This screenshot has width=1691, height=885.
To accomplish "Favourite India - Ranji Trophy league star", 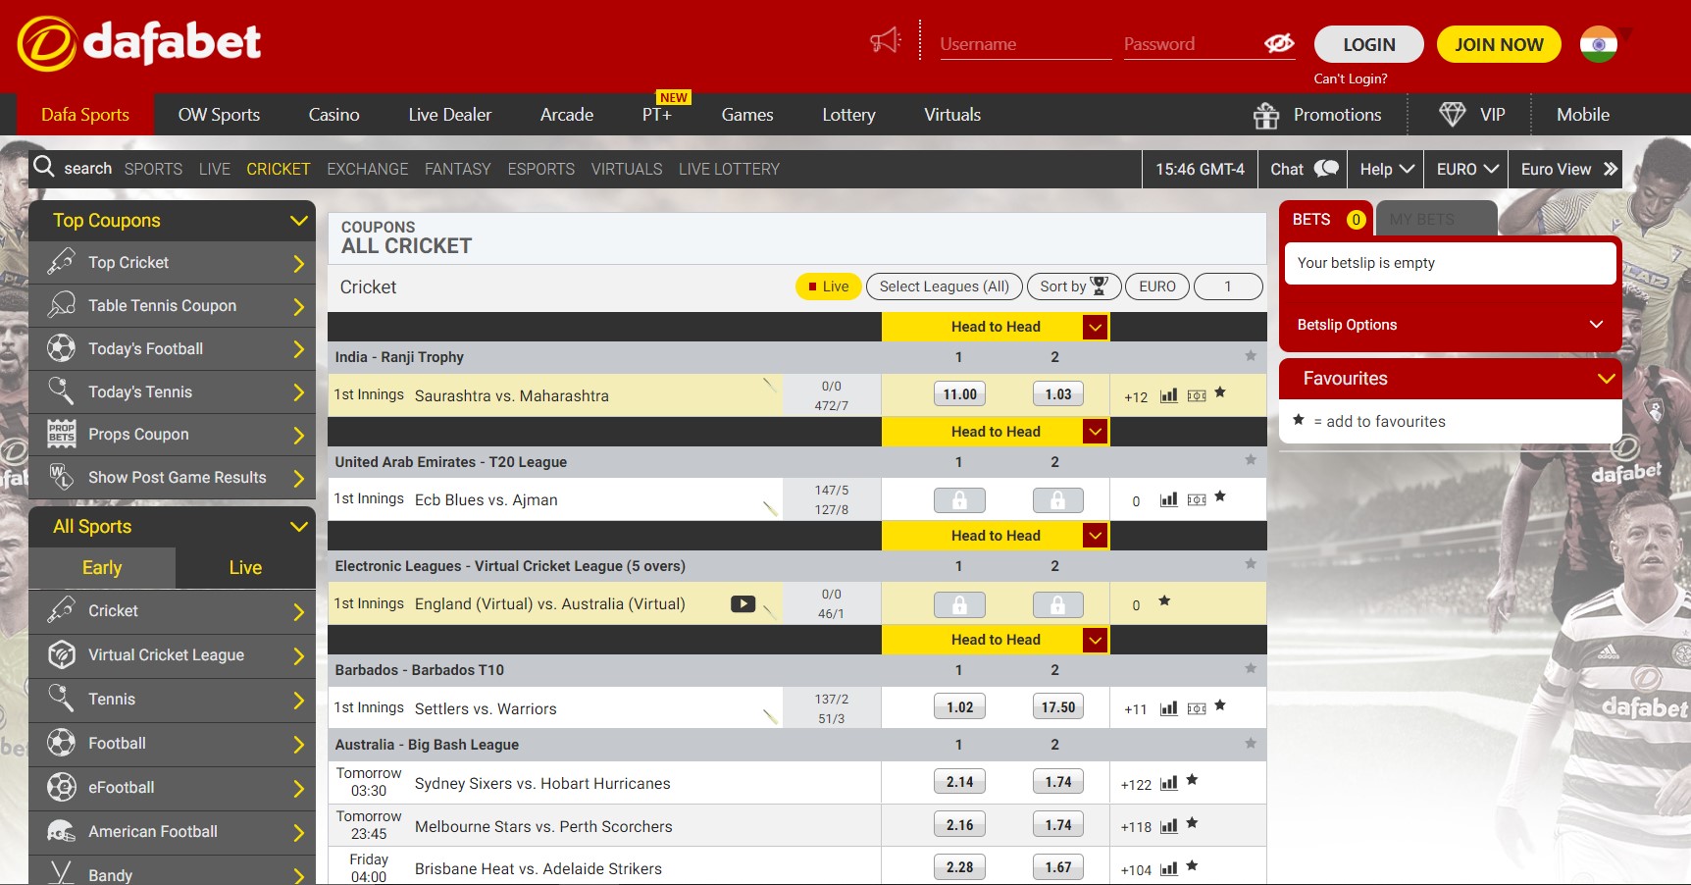I will click(x=1251, y=355).
